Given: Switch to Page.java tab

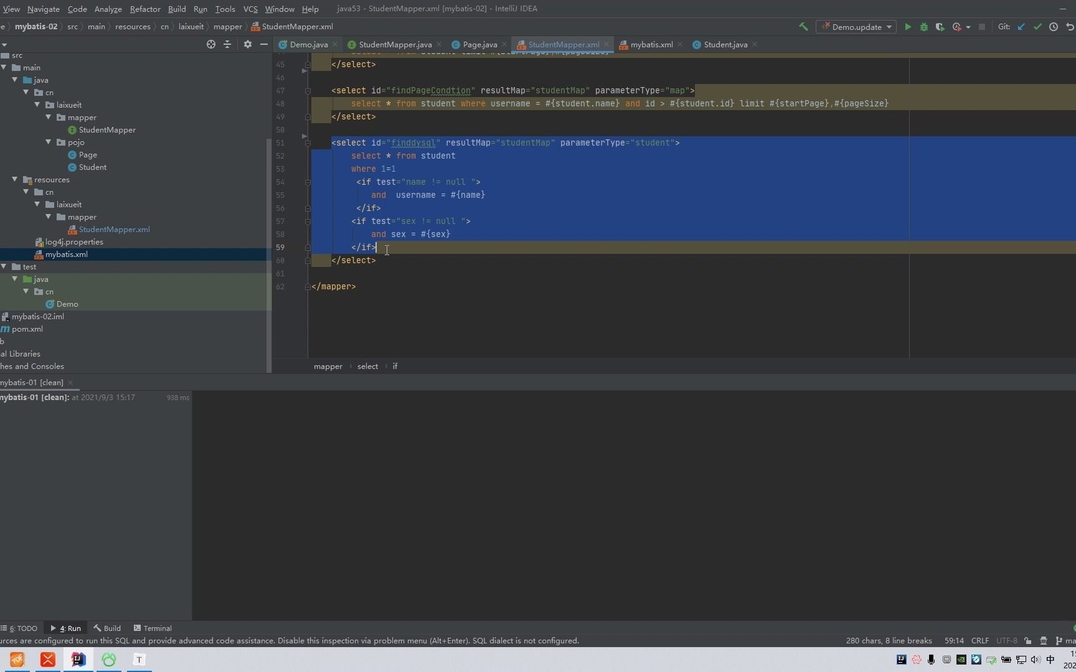Looking at the screenshot, I should tap(479, 44).
